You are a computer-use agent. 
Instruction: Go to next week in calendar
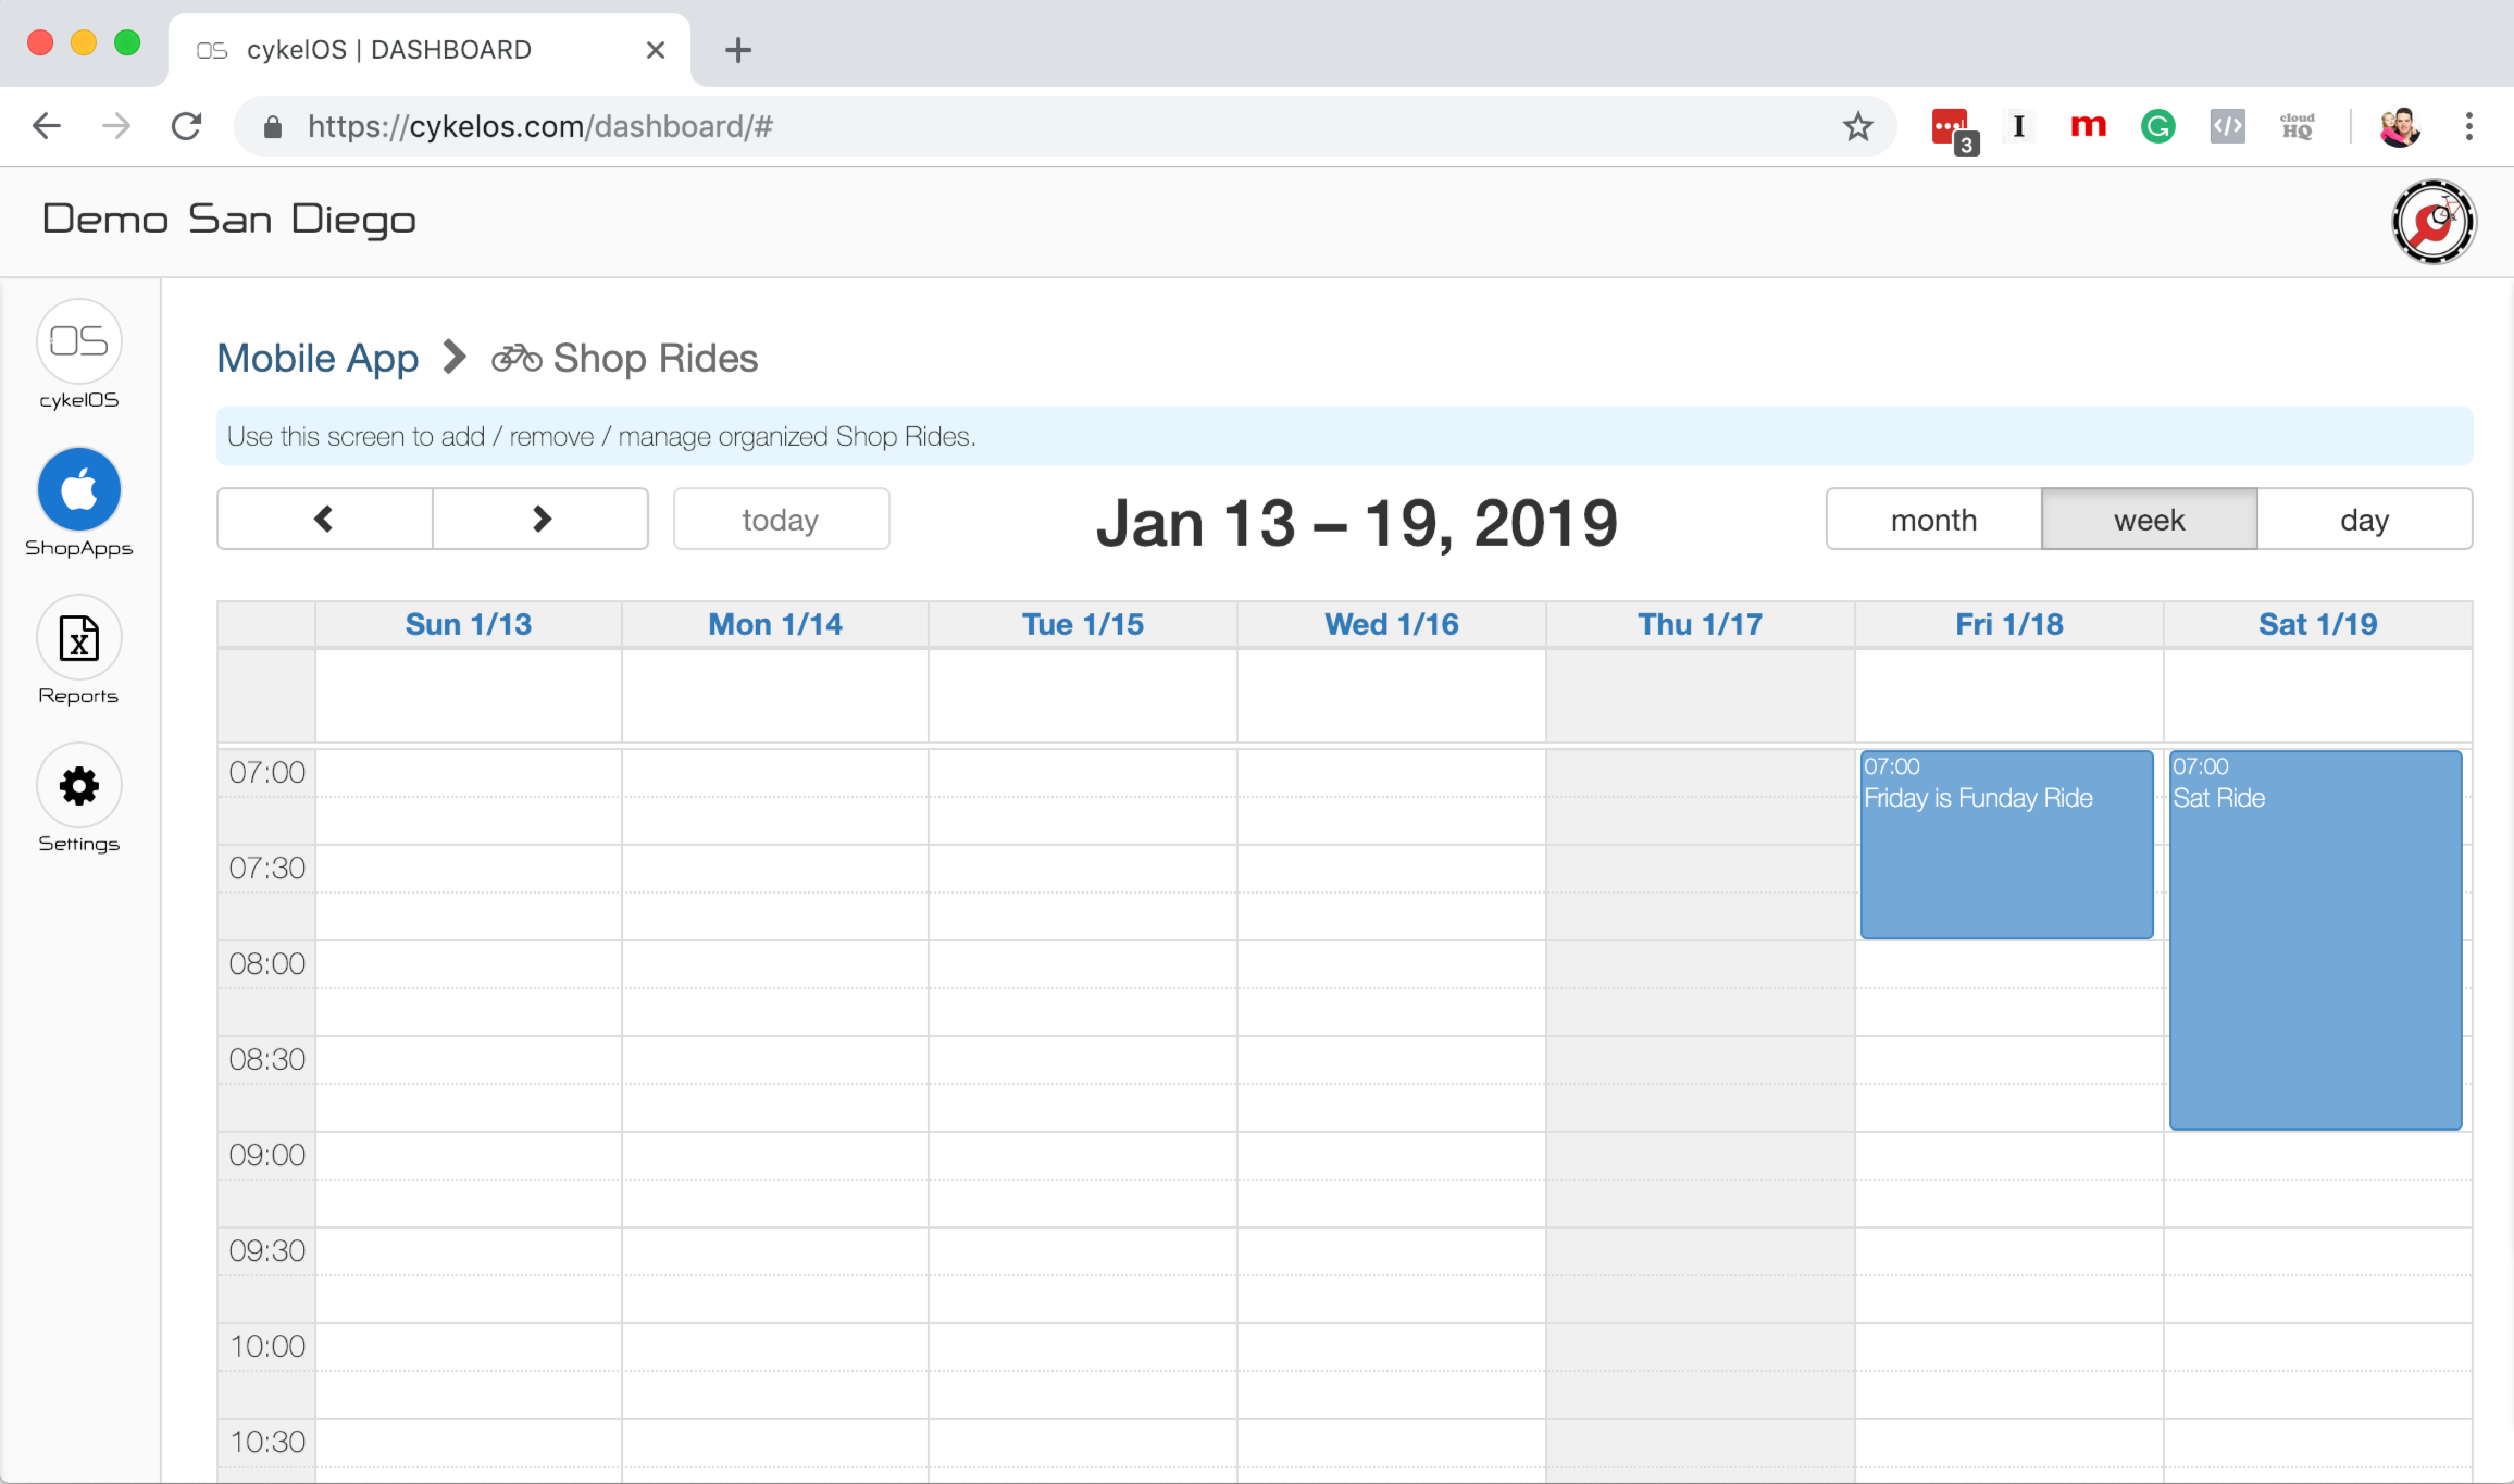click(541, 519)
